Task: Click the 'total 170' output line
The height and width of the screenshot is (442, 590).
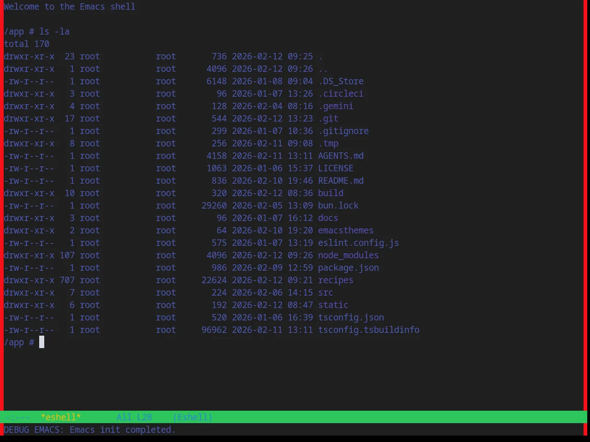Action: pos(26,44)
